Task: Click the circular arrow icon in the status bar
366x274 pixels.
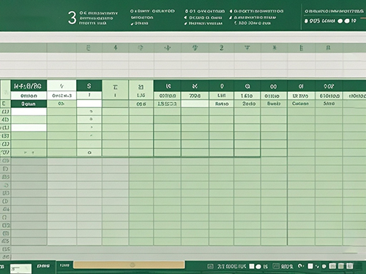Action: click(301, 266)
